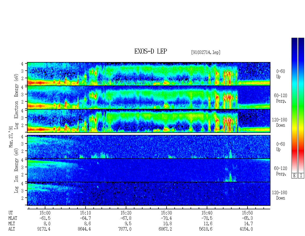Viewport: 305px width, 236px height.
Task: Click the ALT value "8644.4"
Action: [84, 229]
